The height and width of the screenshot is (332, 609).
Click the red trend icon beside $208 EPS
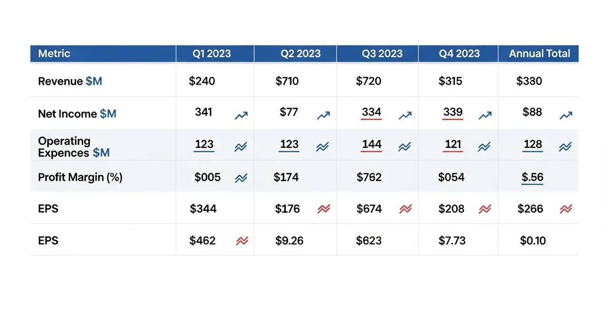(x=485, y=209)
